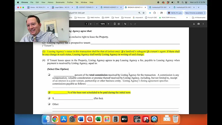This screenshot has width=222, height=125.
Task: Open System Settings from the dock
Action: click(72, 119)
